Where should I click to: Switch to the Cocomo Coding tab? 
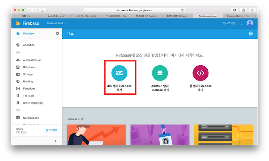click(238, 16)
